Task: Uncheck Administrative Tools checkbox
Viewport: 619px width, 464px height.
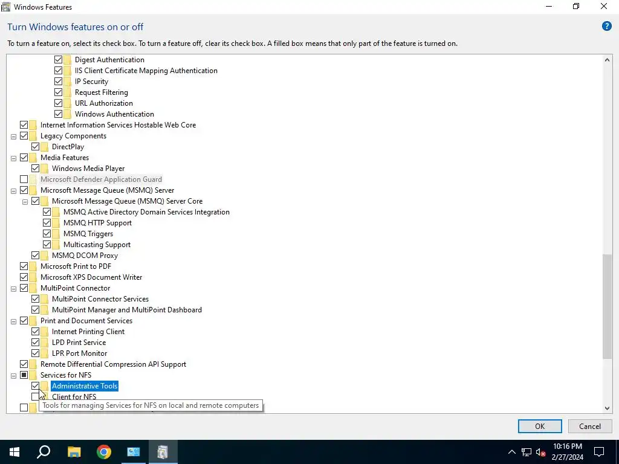Action: (x=35, y=386)
